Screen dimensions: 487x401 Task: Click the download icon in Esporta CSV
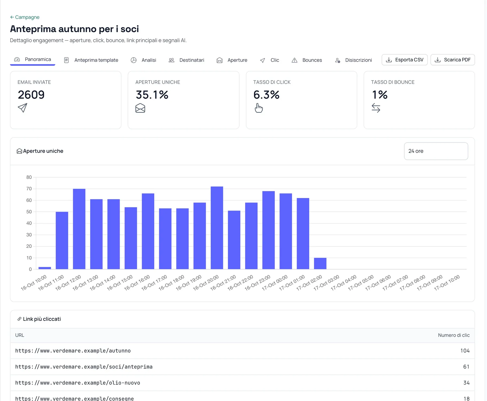coord(389,60)
